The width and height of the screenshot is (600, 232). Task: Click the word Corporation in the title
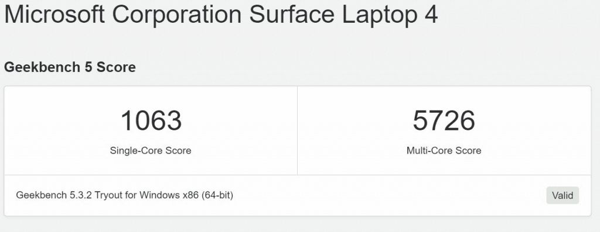[177, 15]
